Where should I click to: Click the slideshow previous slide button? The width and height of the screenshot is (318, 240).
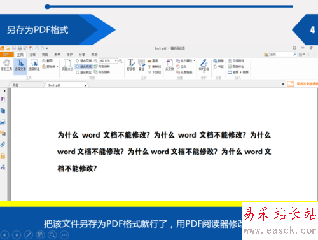click(4, 235)
